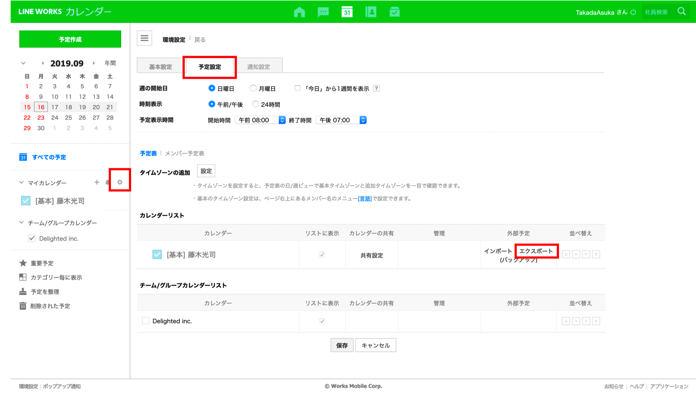Image resolution: width=696 pixels, height=393 pixels.
Task: Click plus icon to add My Calendar
Action: pyautogui.click(x=97, y=182)
